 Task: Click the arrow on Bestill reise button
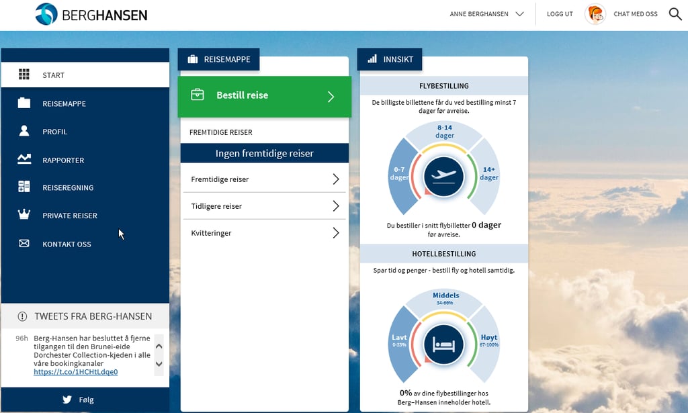tap(331, 97)
